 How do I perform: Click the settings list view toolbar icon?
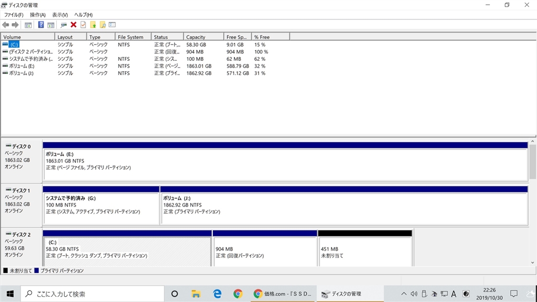[x=112, y=25]
